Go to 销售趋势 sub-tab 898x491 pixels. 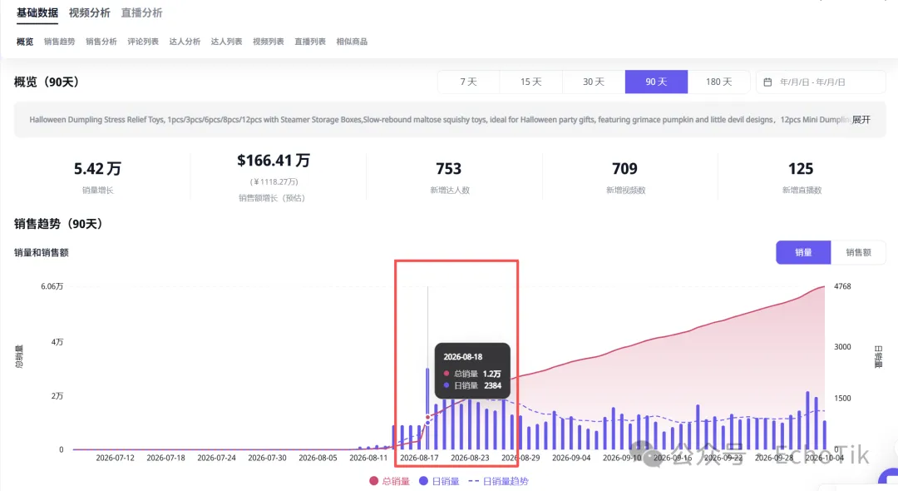click(60, 42)
